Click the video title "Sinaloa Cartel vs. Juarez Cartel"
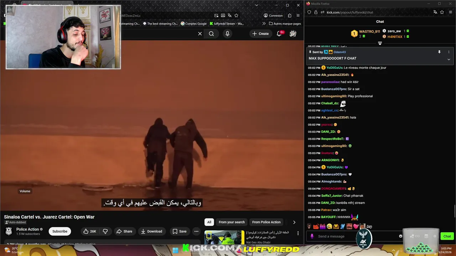Viewport: 456px width, 256px height. (49, 217)
